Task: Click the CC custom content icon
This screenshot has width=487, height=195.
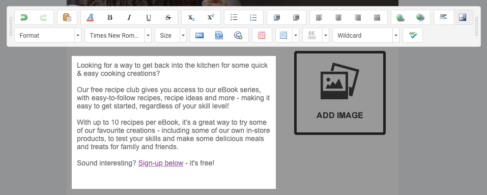Action: 312,36
